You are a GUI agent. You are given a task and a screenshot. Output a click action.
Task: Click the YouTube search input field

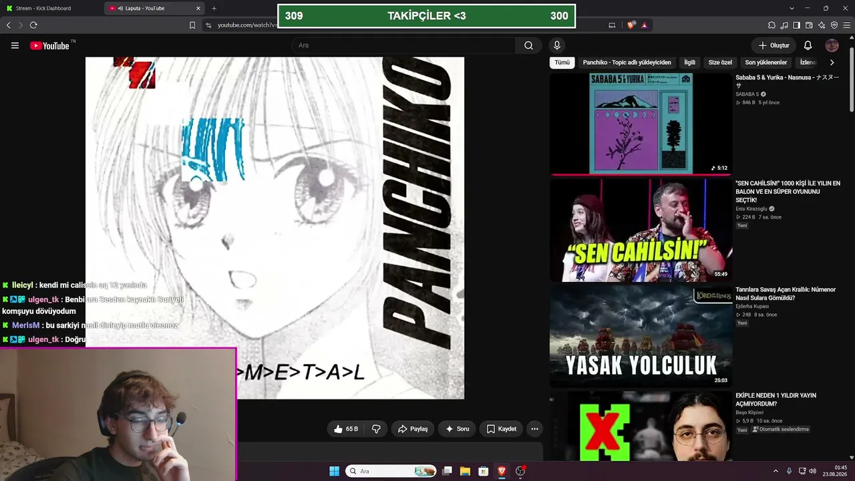403,45
